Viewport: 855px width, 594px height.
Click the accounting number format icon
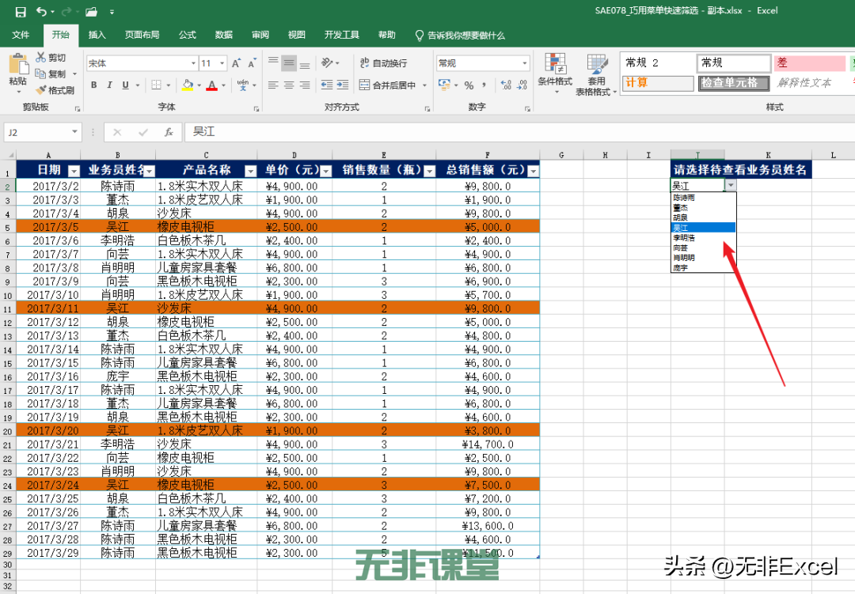coord(444,85)
